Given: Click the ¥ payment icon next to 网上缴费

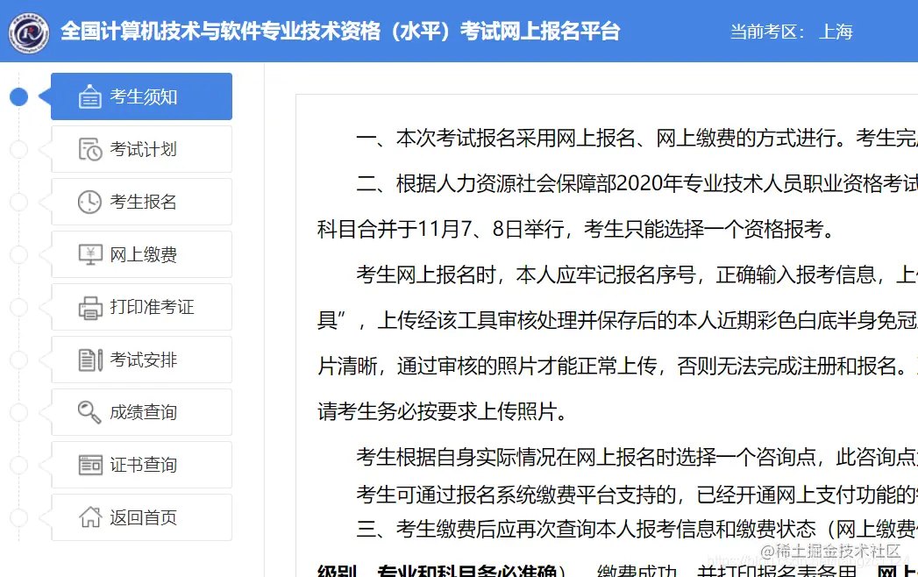Looking at the screenshot, I should pos(89,254).
